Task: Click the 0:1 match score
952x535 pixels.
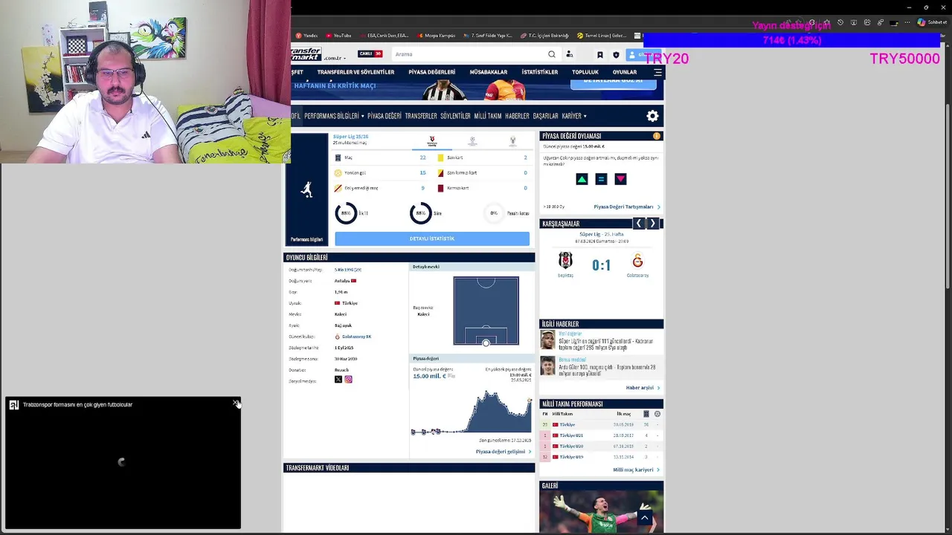Action: point(601,265)
